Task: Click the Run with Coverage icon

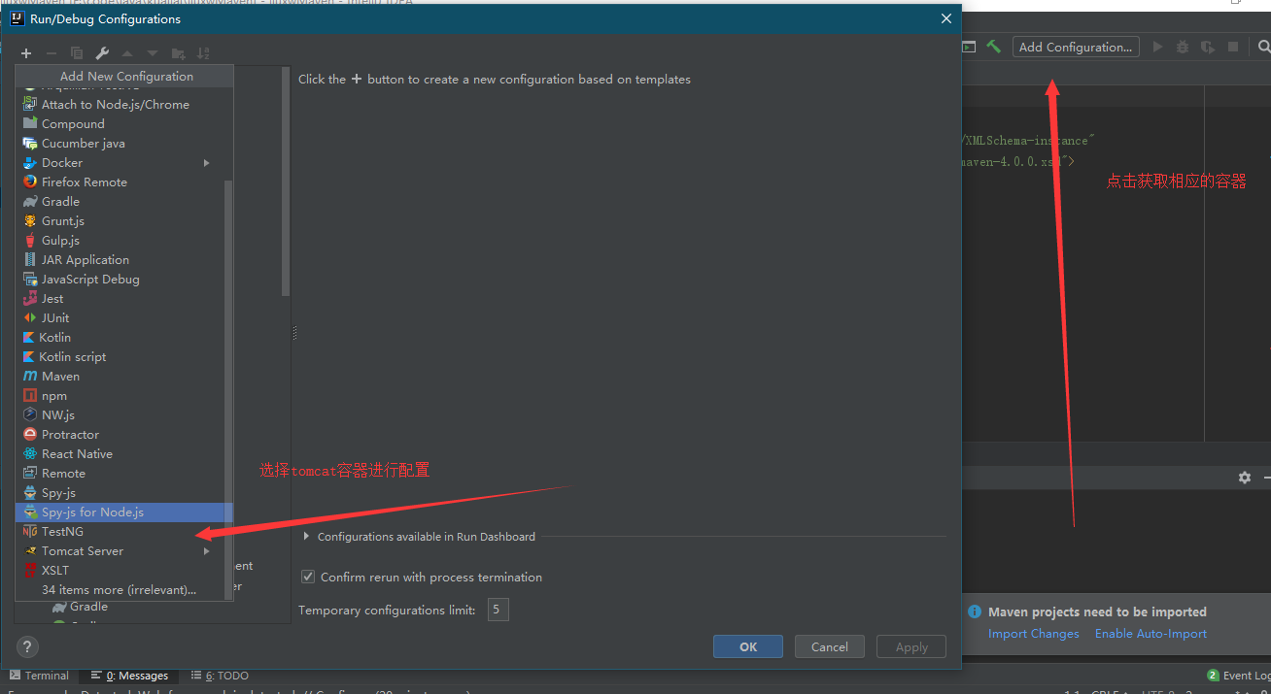Action: tap(1208, 47)
